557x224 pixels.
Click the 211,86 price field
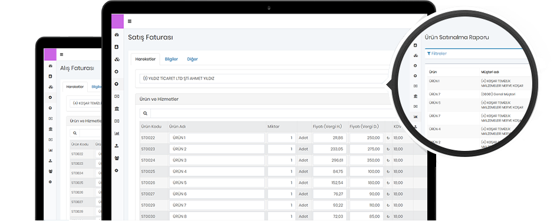[x=330, y=138]
